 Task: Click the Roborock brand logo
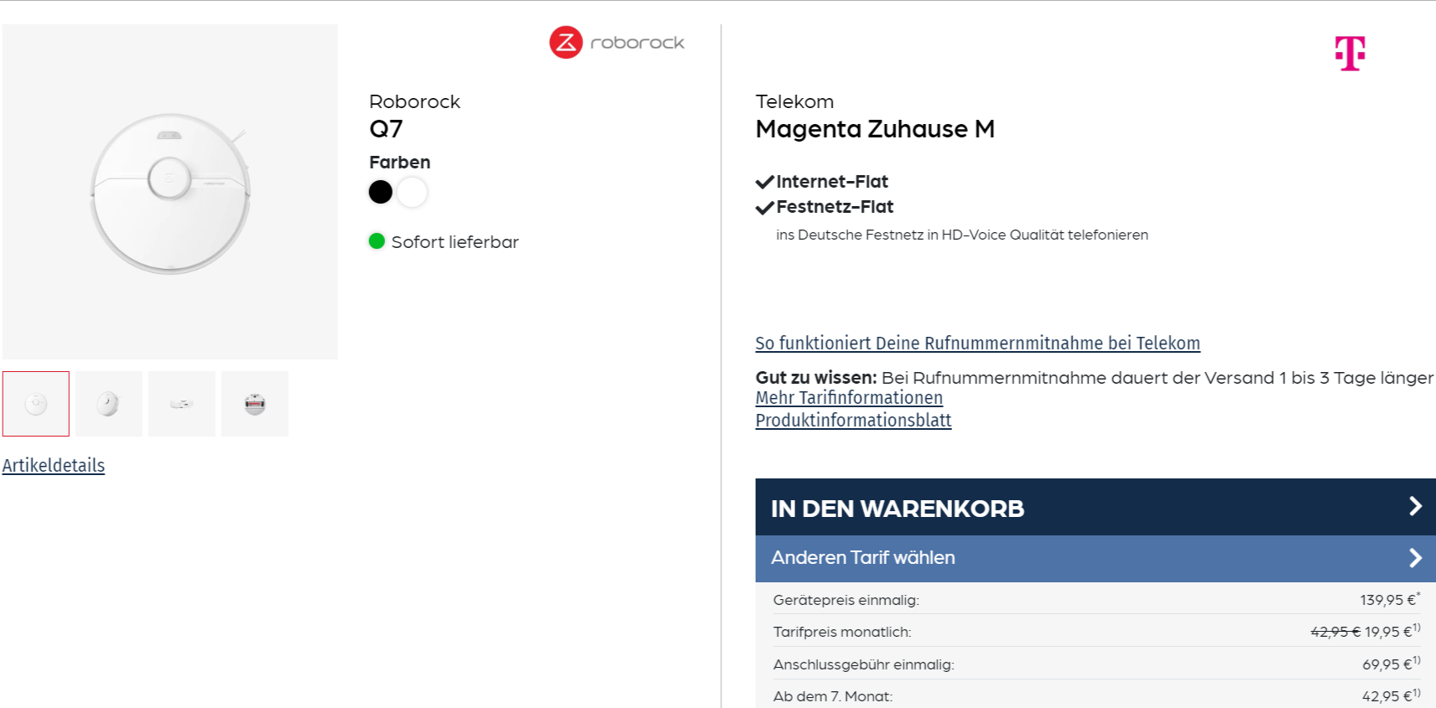coord(617,42)
